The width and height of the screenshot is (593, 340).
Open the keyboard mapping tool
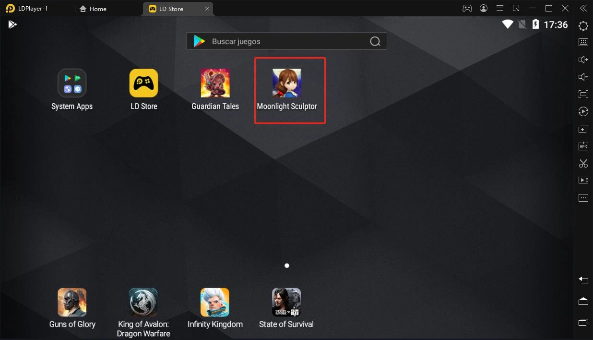[583, 42]
